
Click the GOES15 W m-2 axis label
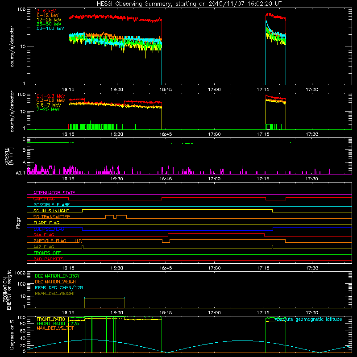9,156
